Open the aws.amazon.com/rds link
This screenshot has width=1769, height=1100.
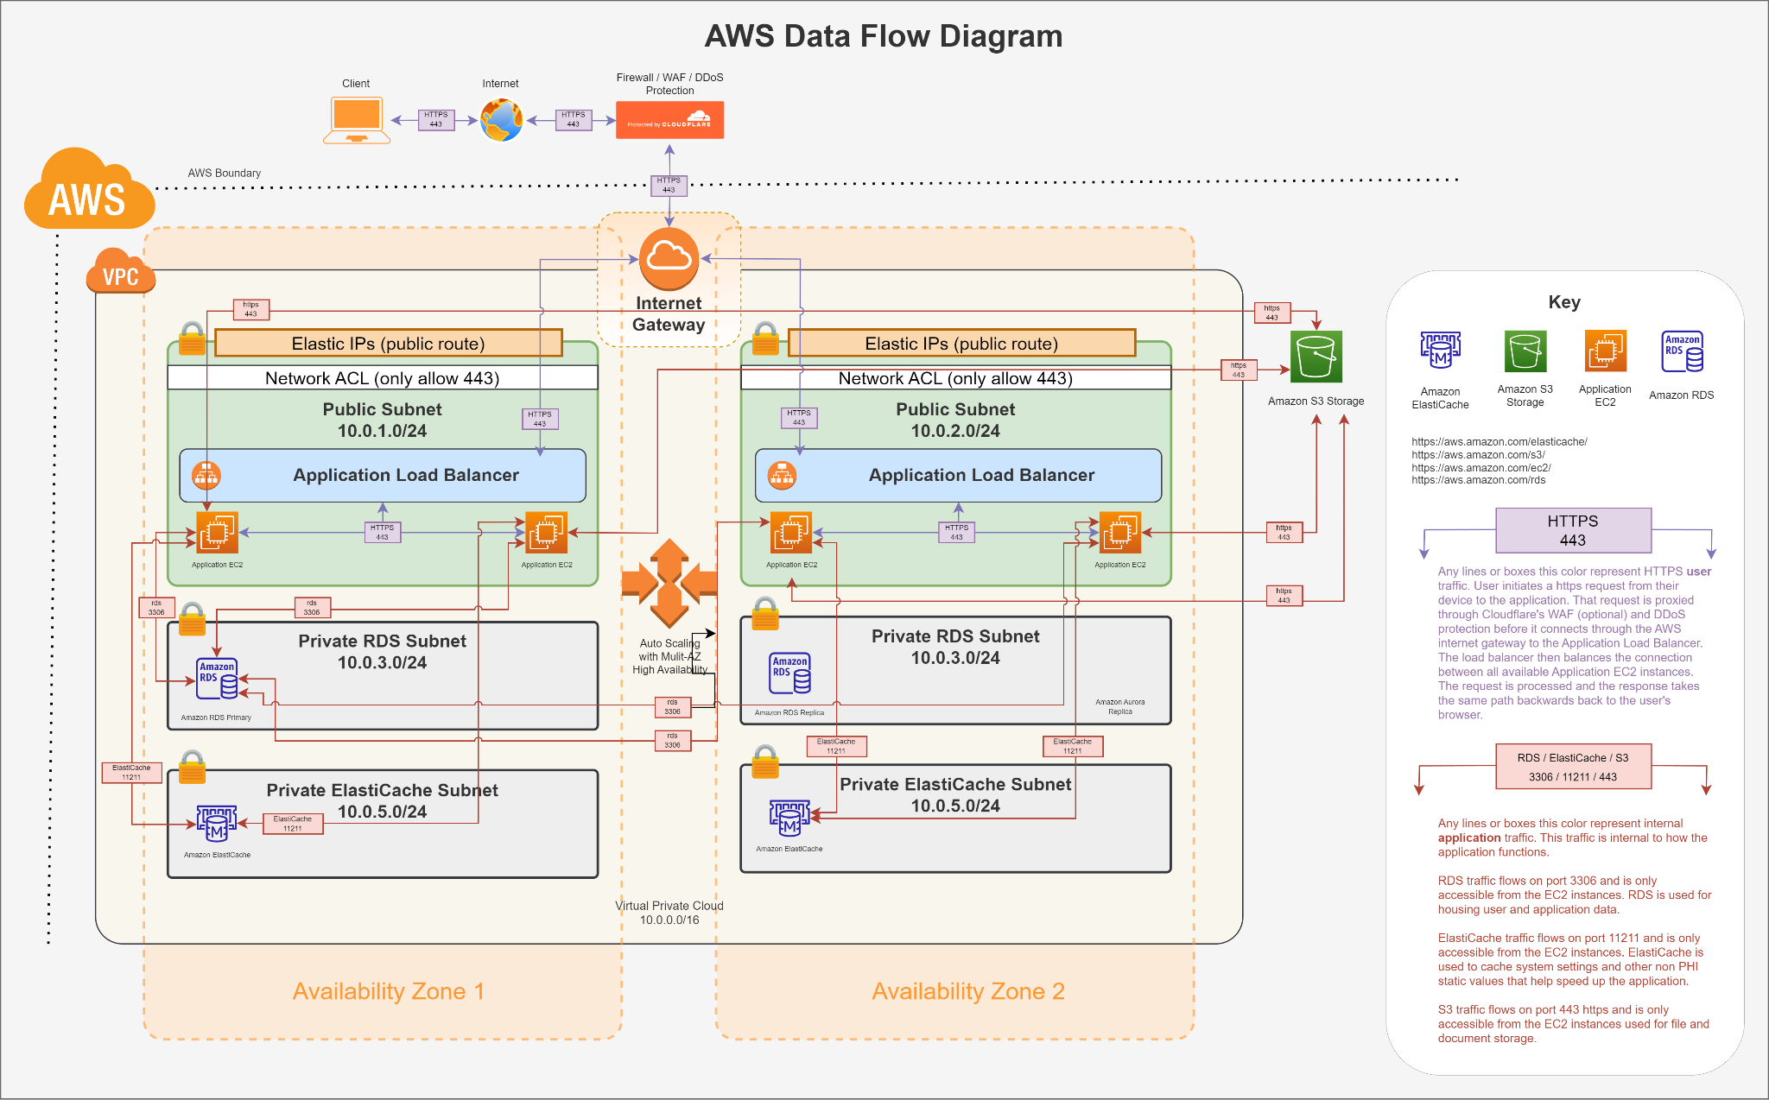(x=1478, y=480)
